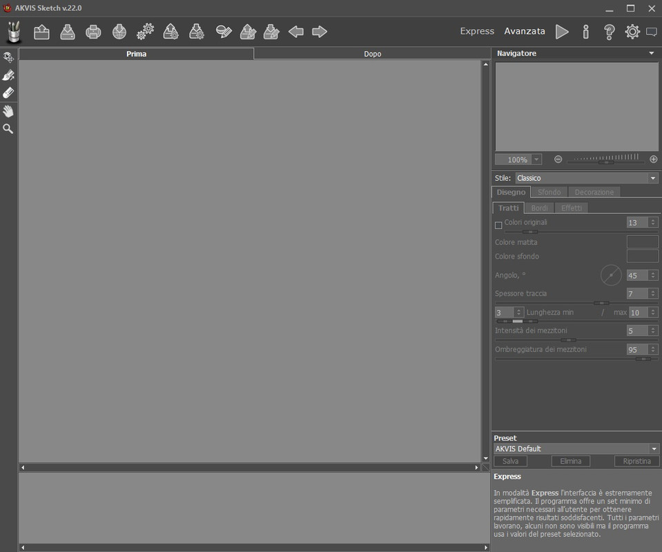
Task: Open the Stile Classico dropdown
Action: [587, 178]
